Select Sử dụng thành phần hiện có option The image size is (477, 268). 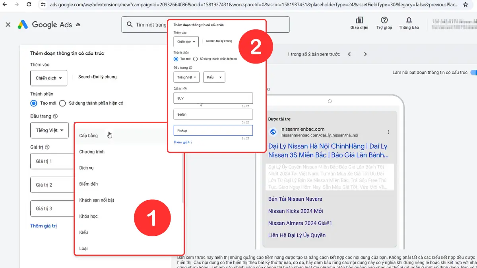tap(62, 103)
